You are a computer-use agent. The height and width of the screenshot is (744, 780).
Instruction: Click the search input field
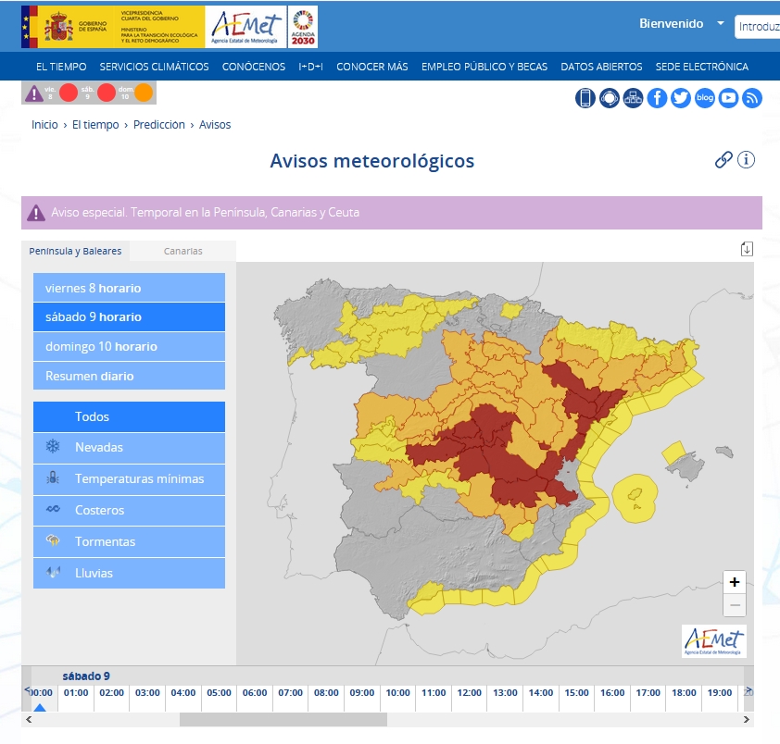point(757,26)
